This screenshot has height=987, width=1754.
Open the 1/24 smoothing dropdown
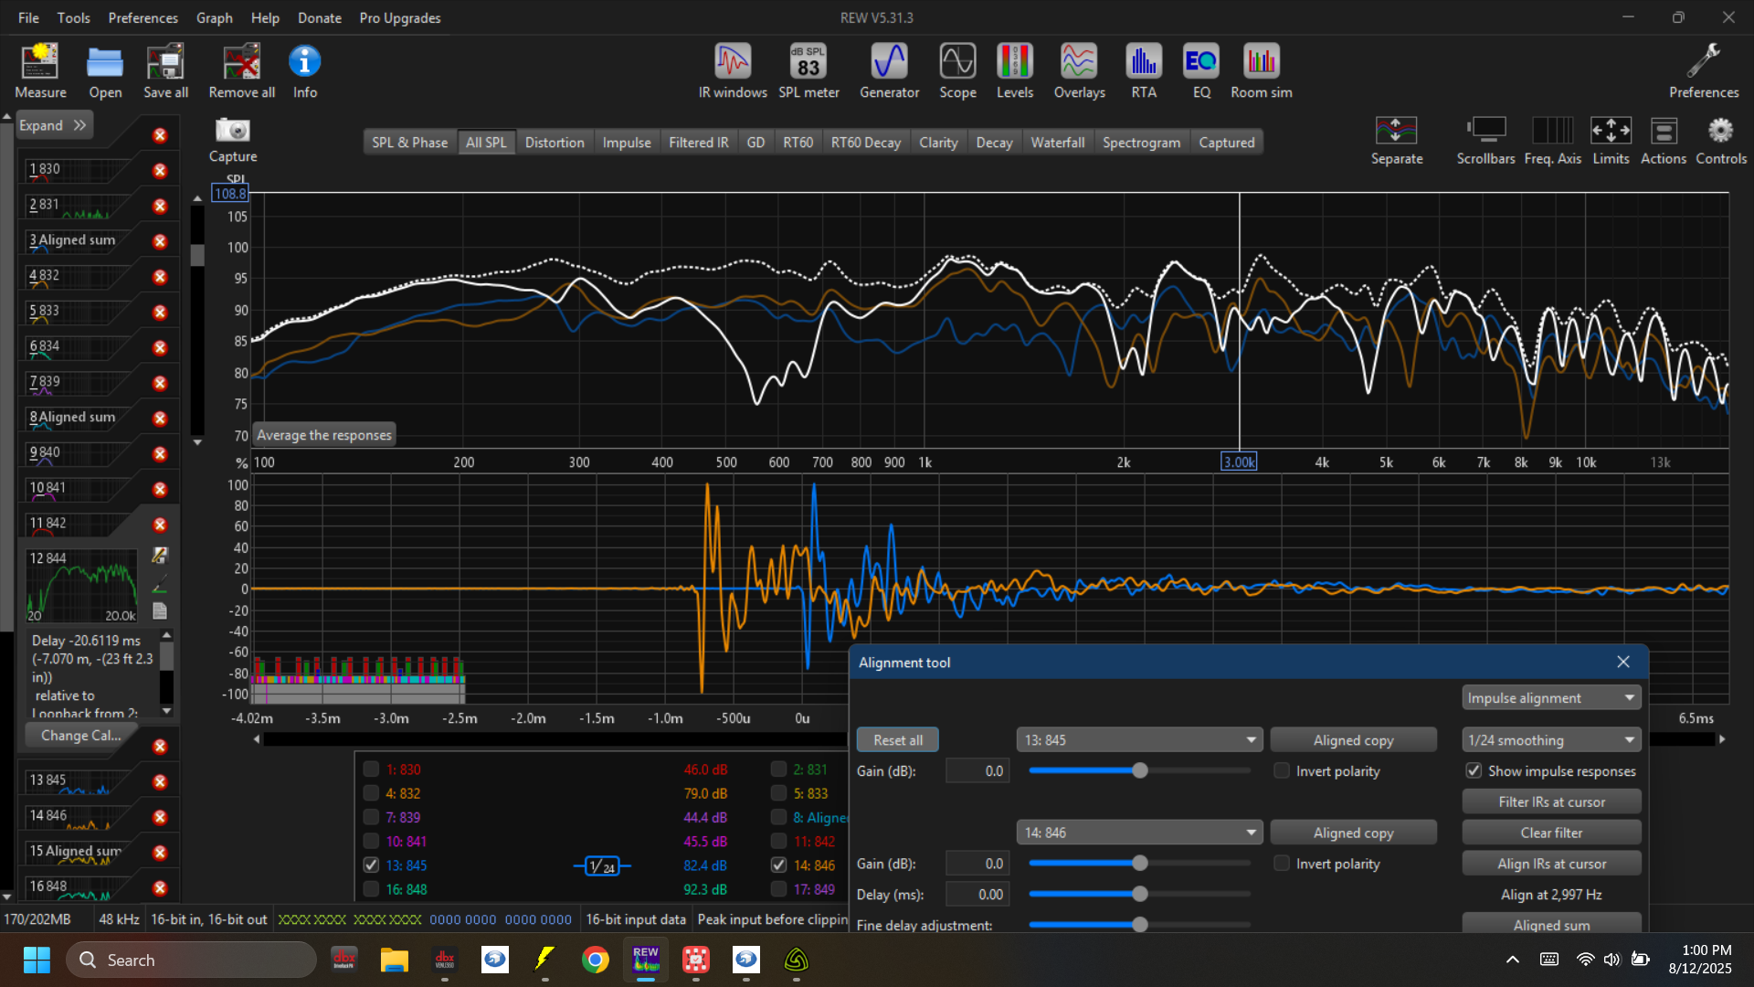[1550, 740]
